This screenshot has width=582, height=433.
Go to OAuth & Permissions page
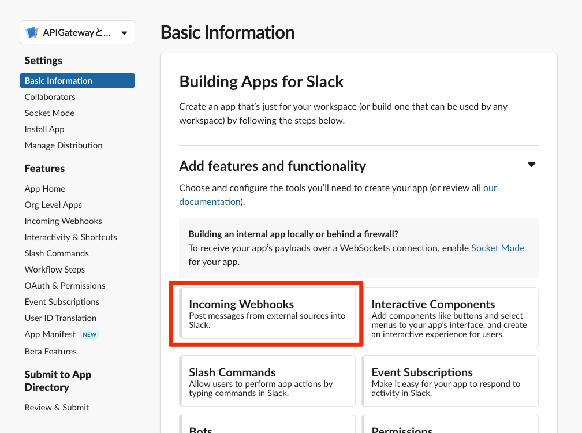[65, 286]
